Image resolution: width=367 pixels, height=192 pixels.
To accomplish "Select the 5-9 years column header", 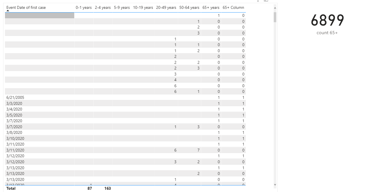I will click(122, 7).
